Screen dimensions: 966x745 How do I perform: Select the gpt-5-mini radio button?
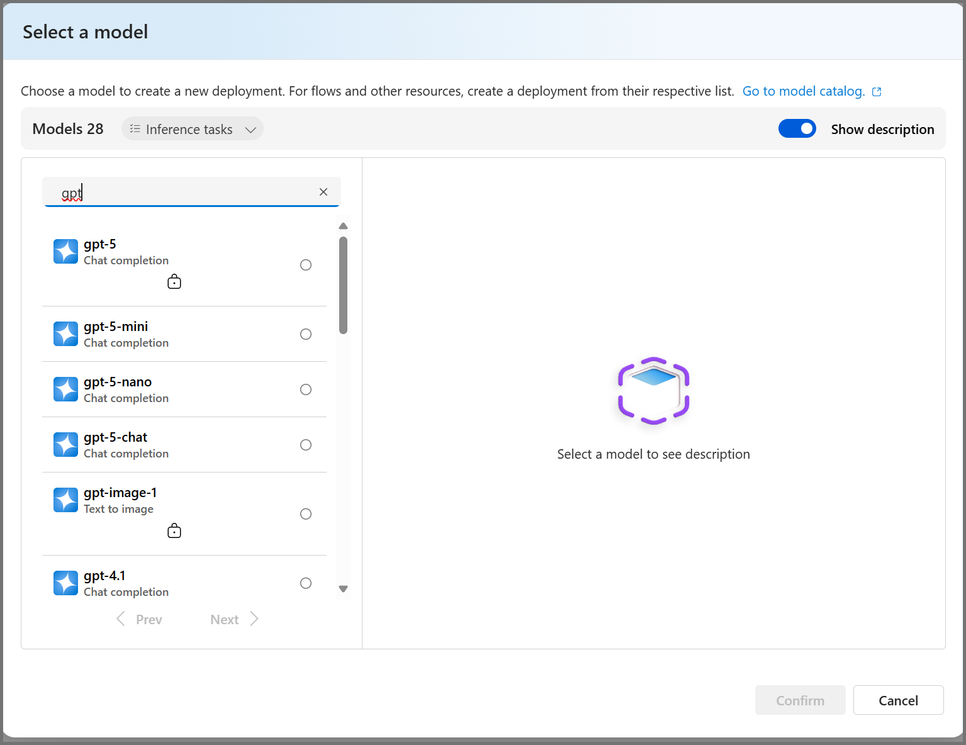click(x=306, y=334)
